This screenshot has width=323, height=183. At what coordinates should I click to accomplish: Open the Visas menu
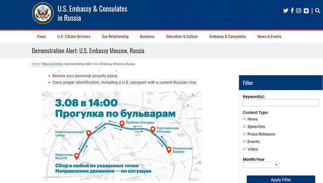click(41, 37)
